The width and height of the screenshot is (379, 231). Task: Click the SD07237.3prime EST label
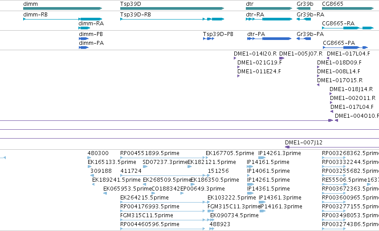(x=165, y=162)
